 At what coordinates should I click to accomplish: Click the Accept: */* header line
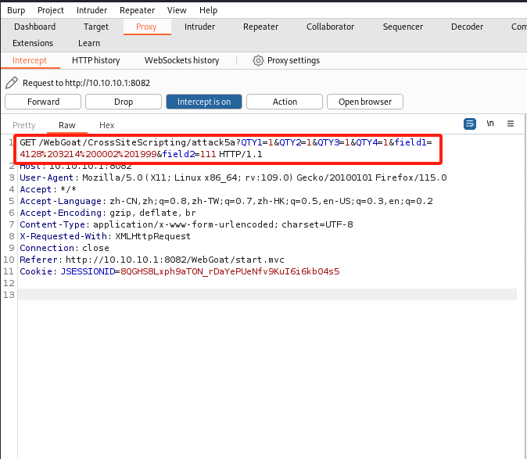click(48, 189)
